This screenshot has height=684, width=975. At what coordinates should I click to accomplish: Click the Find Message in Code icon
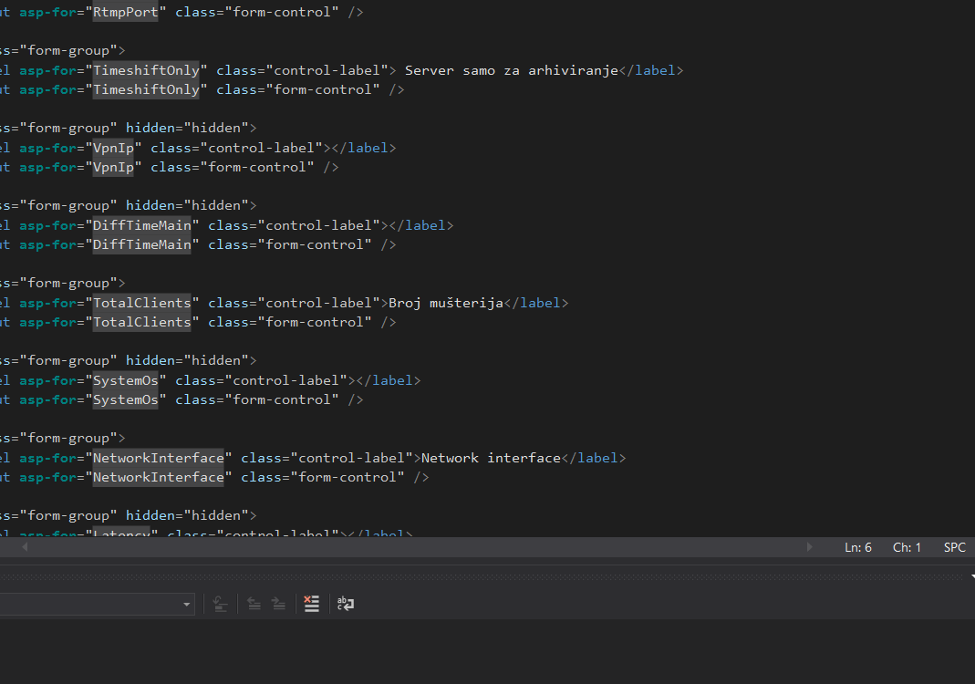[x=220, y=604]
